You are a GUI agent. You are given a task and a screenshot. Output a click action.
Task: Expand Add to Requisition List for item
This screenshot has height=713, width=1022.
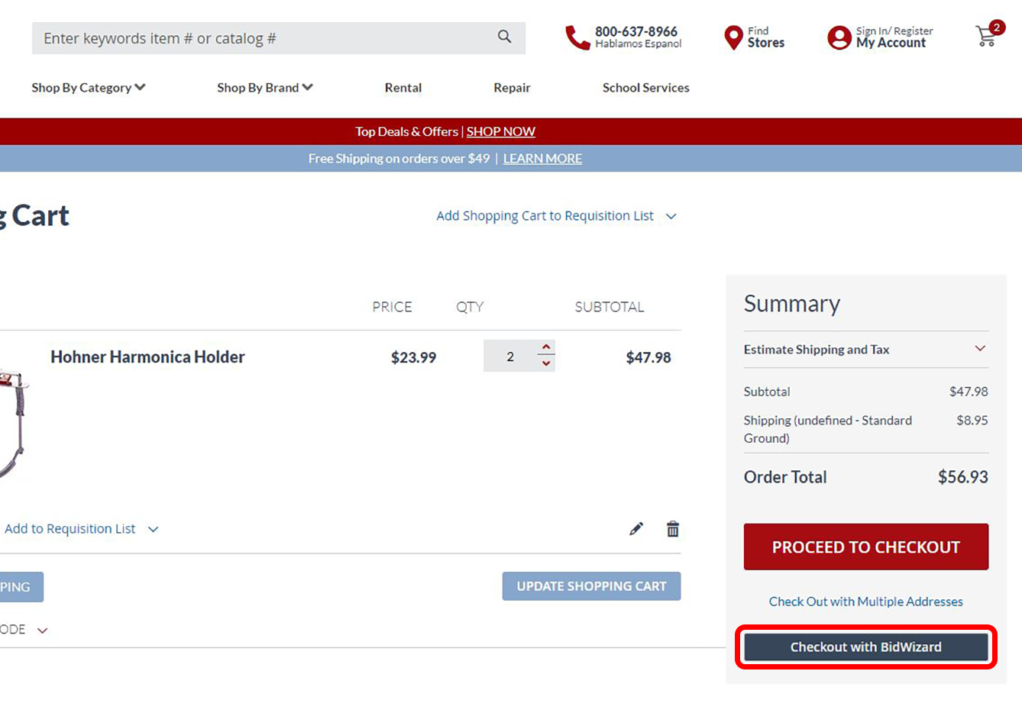pos(81,529)
